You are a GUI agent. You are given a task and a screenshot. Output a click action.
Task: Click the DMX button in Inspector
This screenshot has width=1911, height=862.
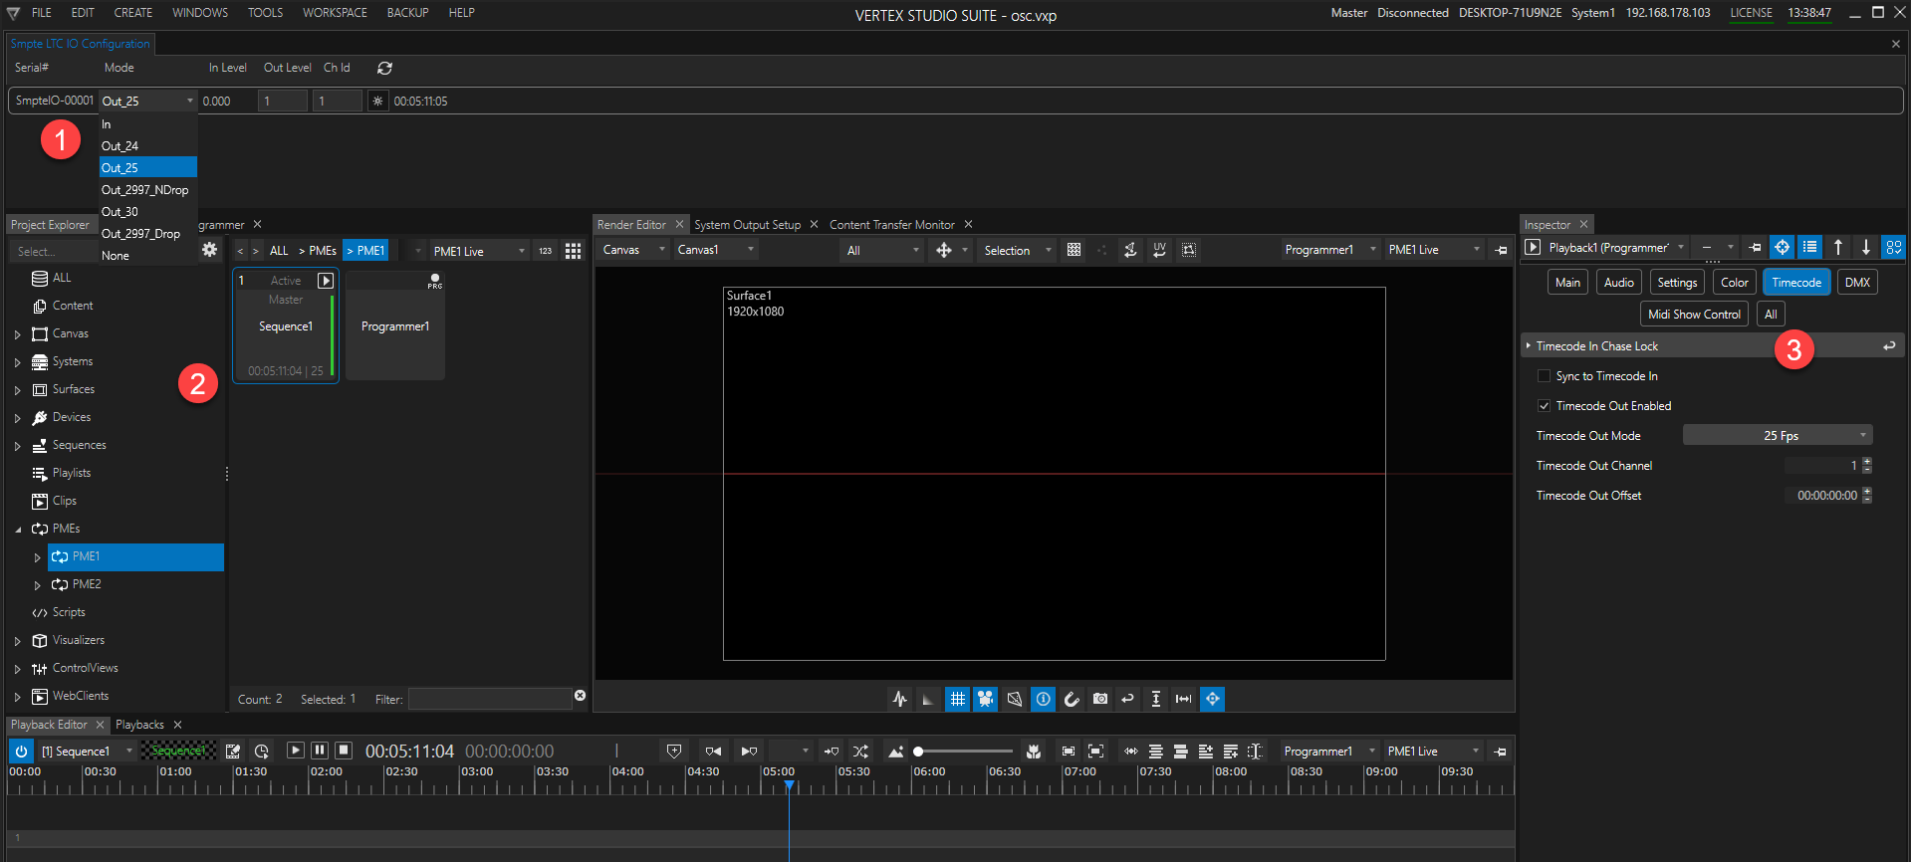(1857, 283)
